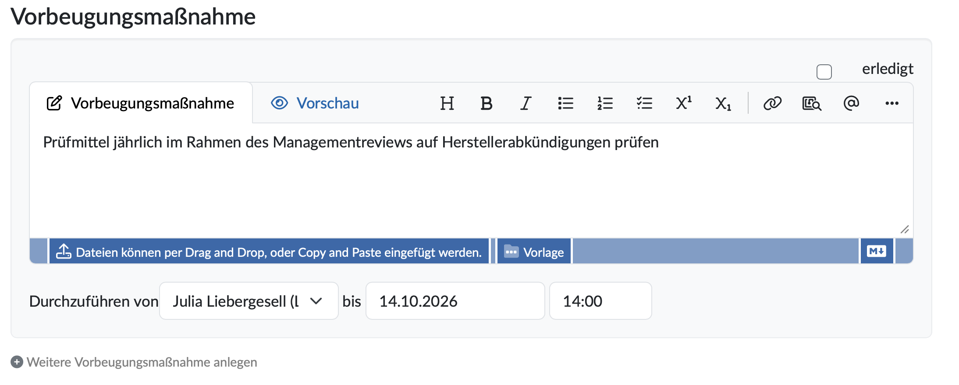The image size is (959, 385).
Task: Check the erledigt checkbox
Action: coord(824,72)
